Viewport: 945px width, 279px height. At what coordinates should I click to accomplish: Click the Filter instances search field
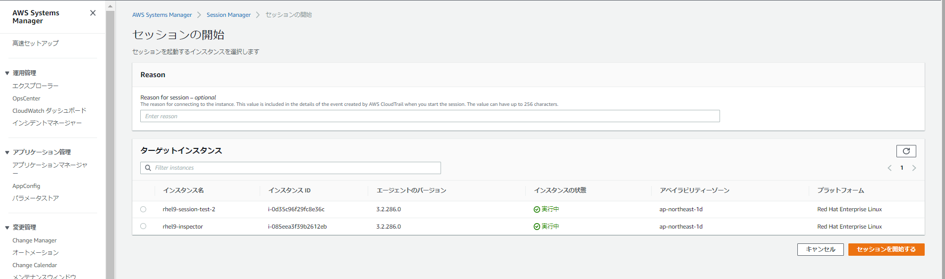(x=290, y=168)
